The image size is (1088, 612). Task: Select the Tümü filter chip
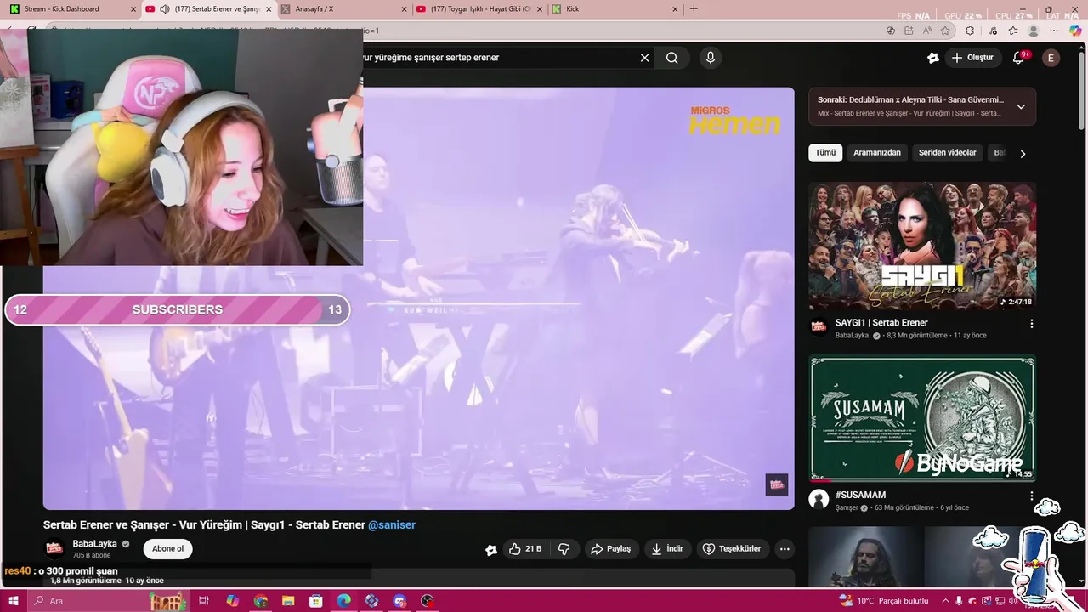pos(825,153)
